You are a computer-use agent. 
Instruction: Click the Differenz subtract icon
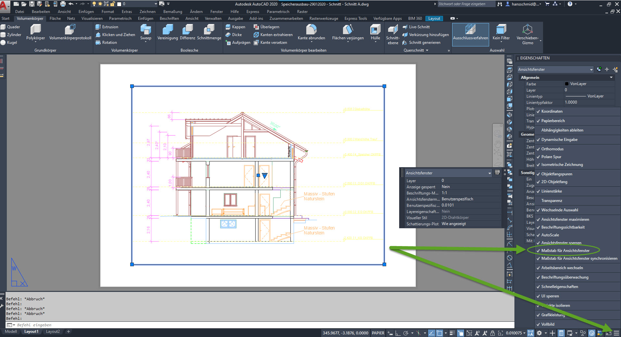point(187,30)
